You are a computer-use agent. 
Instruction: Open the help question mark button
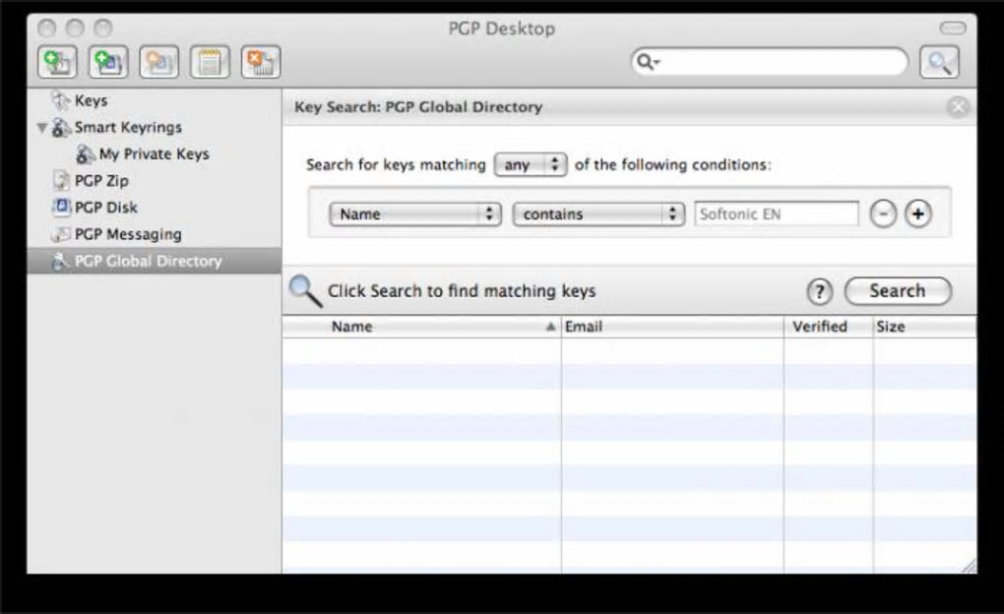(x=819, y=291)
